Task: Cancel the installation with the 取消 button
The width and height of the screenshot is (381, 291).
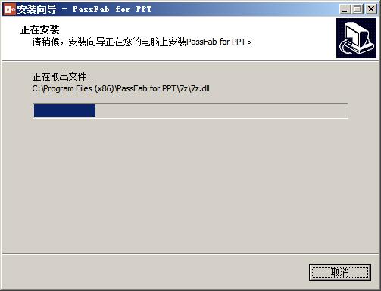Action: point(340,272)
